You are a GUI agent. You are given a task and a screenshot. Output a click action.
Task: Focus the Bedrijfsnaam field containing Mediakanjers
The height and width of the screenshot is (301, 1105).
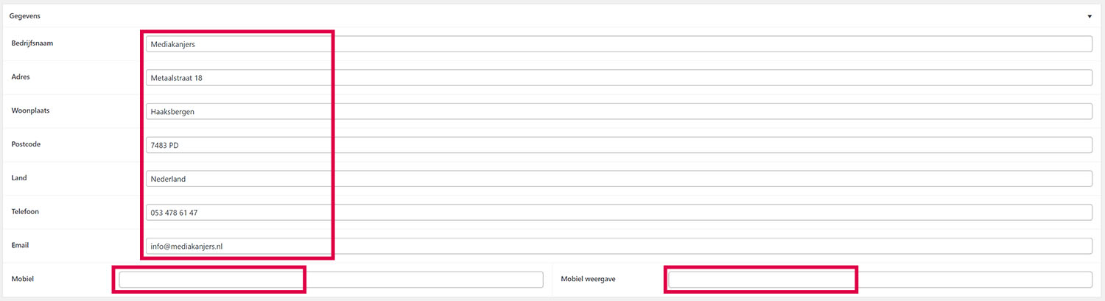coord(619,44)
